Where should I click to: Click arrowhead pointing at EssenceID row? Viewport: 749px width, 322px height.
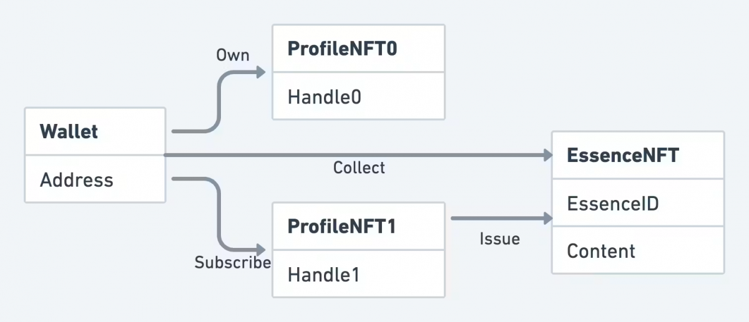coord(547,218)
